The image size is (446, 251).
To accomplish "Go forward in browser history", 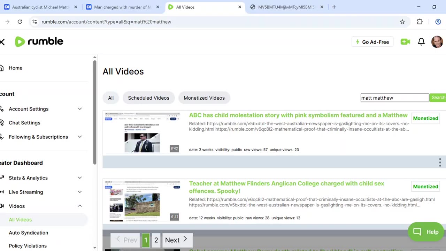I will tap(7, 22).
